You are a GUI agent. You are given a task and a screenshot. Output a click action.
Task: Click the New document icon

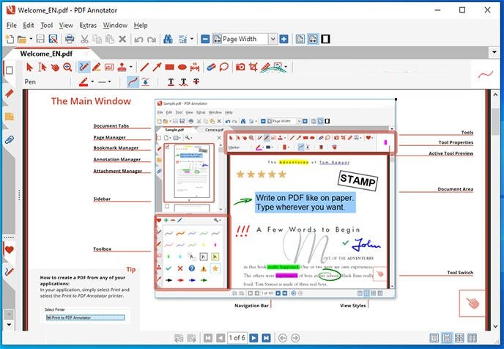[x=10, y=40]
